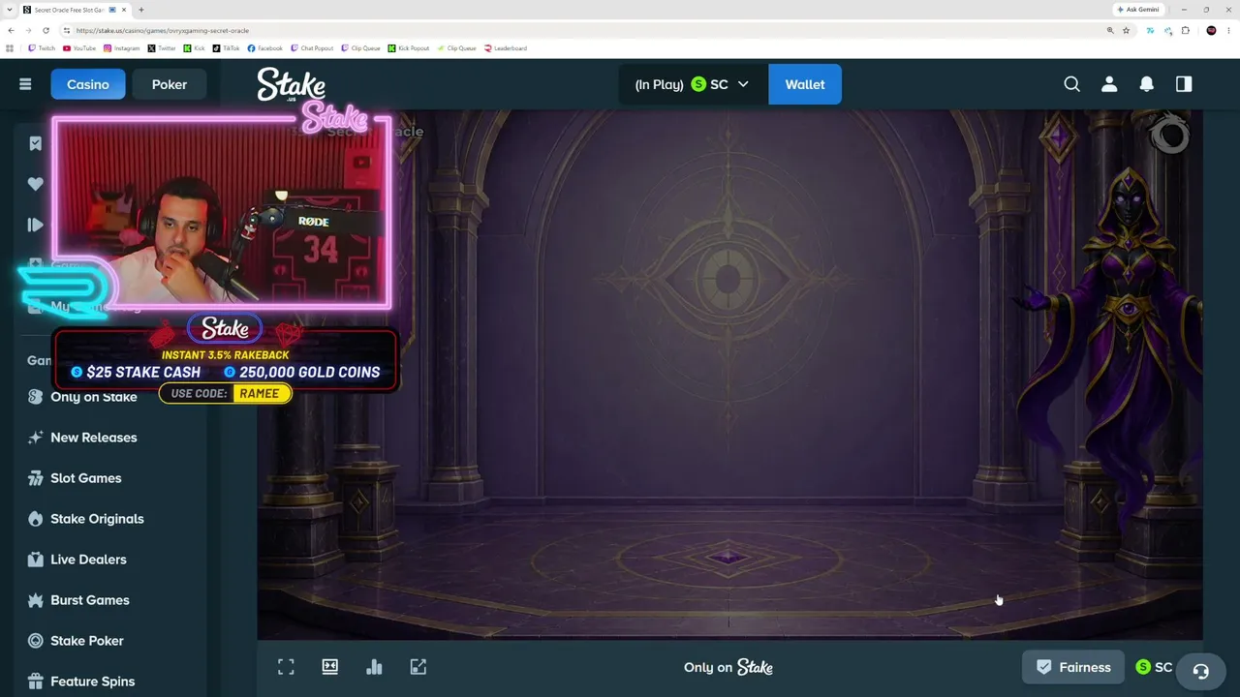This screenshot has width=1240, height=697.
Task: Toggle theatre mode icon
Action: coord(330,667)
